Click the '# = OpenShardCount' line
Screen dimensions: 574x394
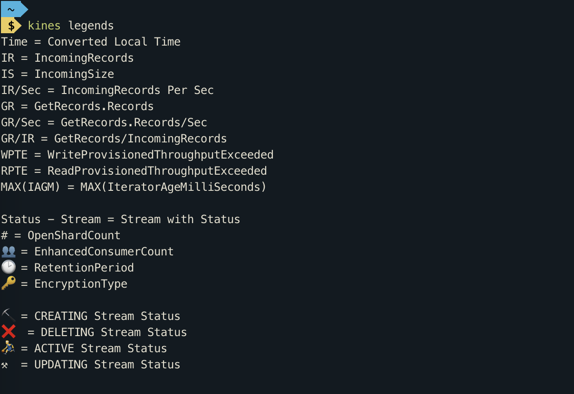pyautogui.click(x=61, y=235)
